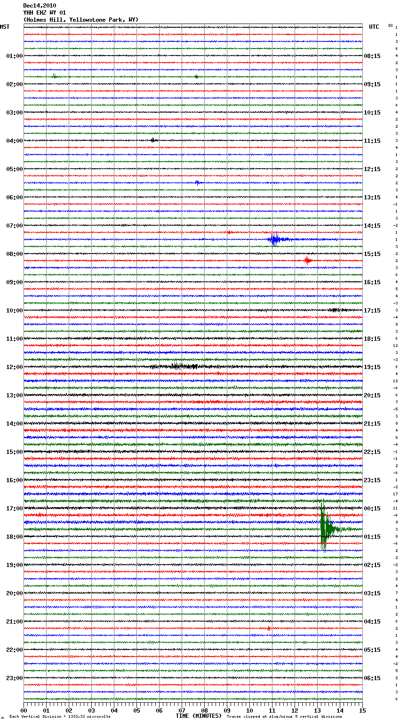
Task: Click the TIME (MINUTES) axis title
Action: 199,716
